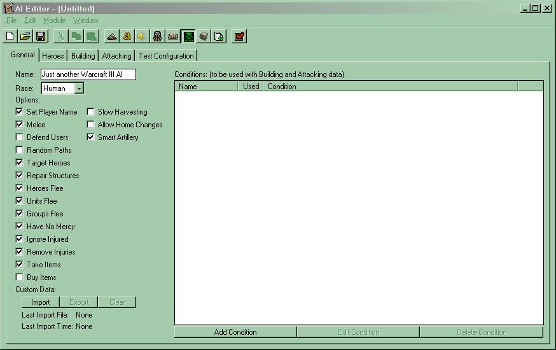Open the Edit menu
The height and width of the screenshot is (350, 556).
30,20
